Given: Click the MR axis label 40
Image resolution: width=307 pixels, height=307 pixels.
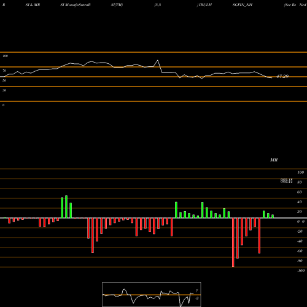Looking at the screenshot, I should [300, 202].
